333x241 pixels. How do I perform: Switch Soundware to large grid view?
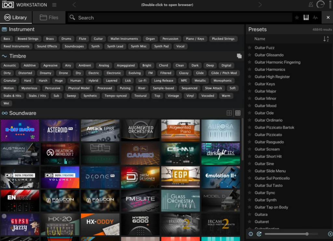click(229, 113)
